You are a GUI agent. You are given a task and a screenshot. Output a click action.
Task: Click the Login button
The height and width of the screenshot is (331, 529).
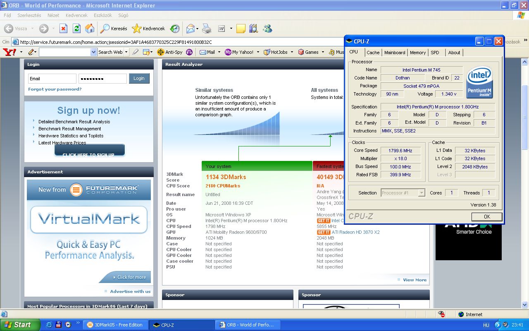(x=139, y=78)
